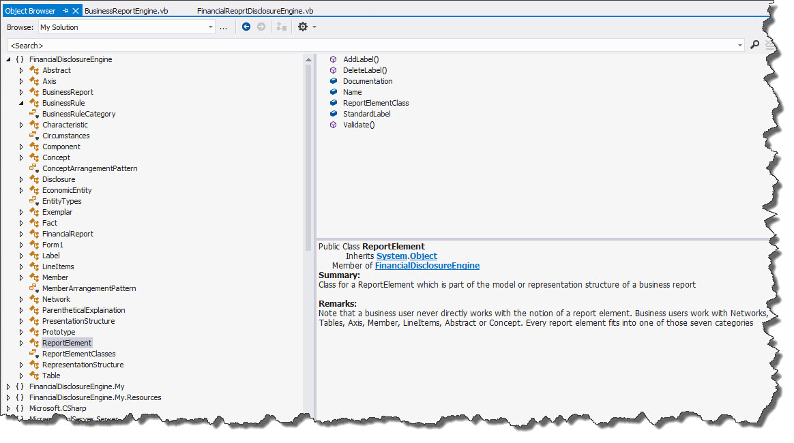Click the FinancialDisclosureEngine namespace braces icon
Image resolution: width=794 pixels, height=443 pixels.
pyautogui.click(x=20, y=59)
